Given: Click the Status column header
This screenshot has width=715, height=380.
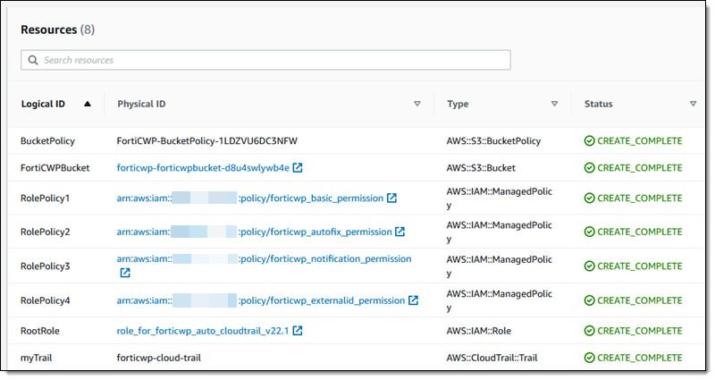Looking at the screenshot, I should [598, 104].
